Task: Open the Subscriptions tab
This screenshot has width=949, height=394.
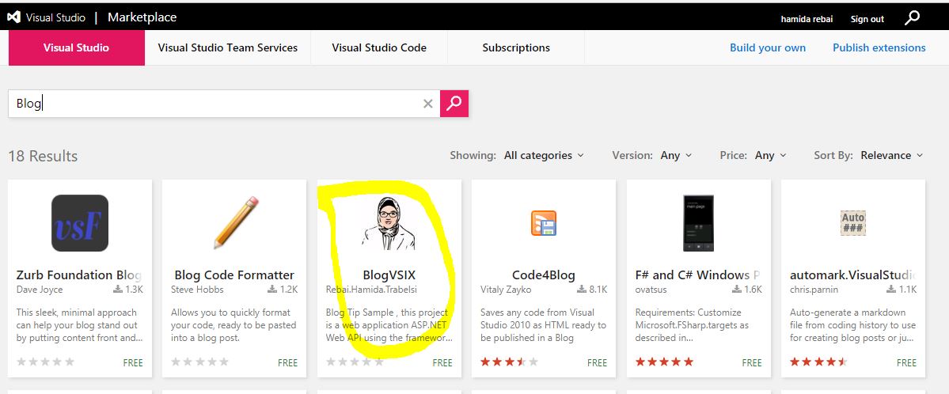Action: (516, 47)
